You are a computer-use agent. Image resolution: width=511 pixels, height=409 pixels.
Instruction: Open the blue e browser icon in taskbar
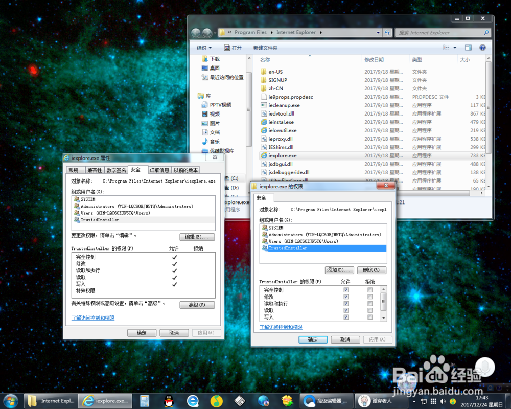(193, 401)
